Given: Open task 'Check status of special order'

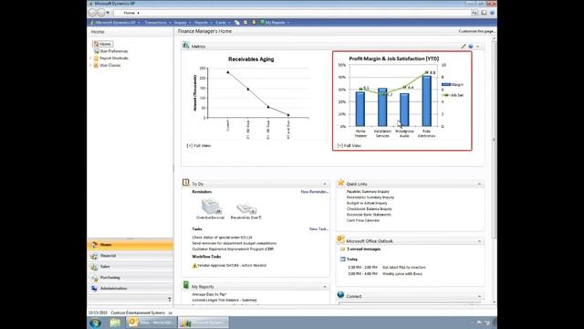Looking at the screenshot, I should (x=222, y=238).
